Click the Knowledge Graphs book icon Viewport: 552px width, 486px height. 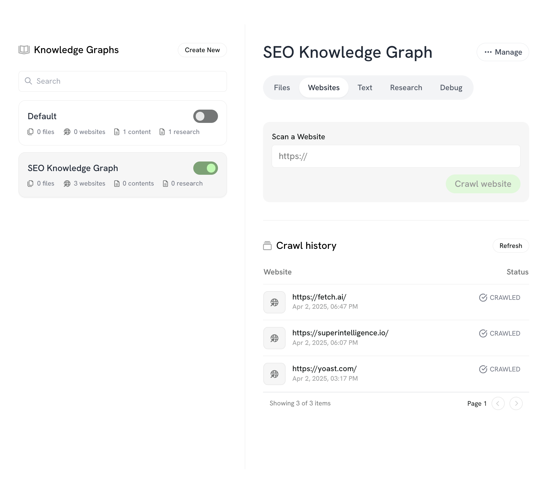coord(24,50)
